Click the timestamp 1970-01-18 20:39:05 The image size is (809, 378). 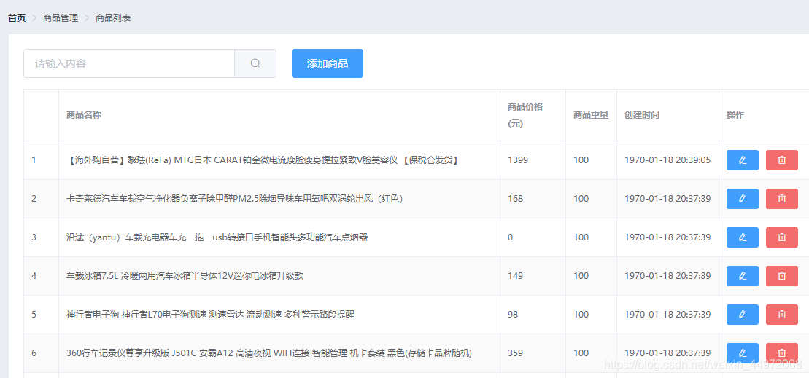tap(667, 160)
